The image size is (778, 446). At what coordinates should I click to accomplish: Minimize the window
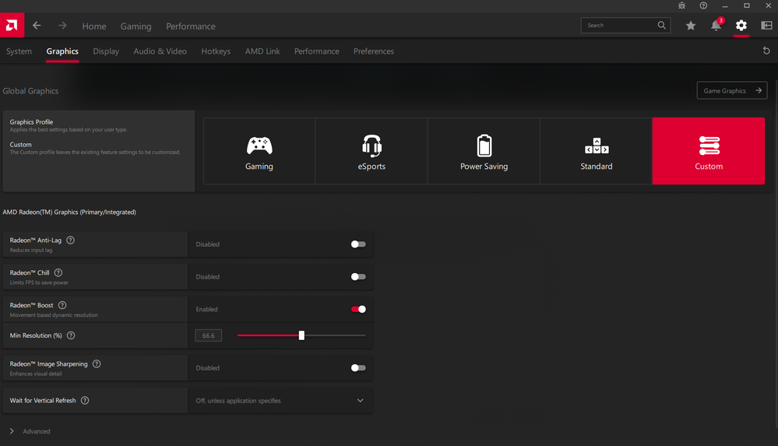[x=725, y=5]
